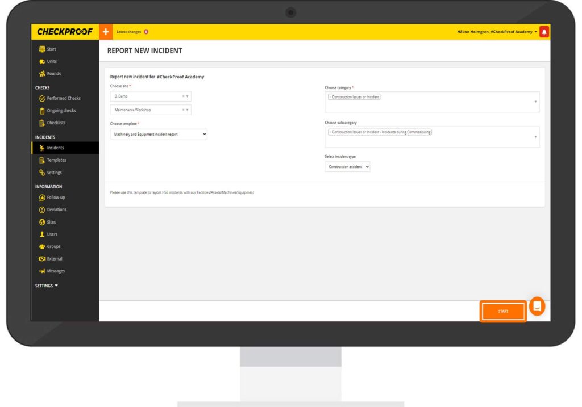
Task: Click the orange plus icon in header
Action: point(106,32)
